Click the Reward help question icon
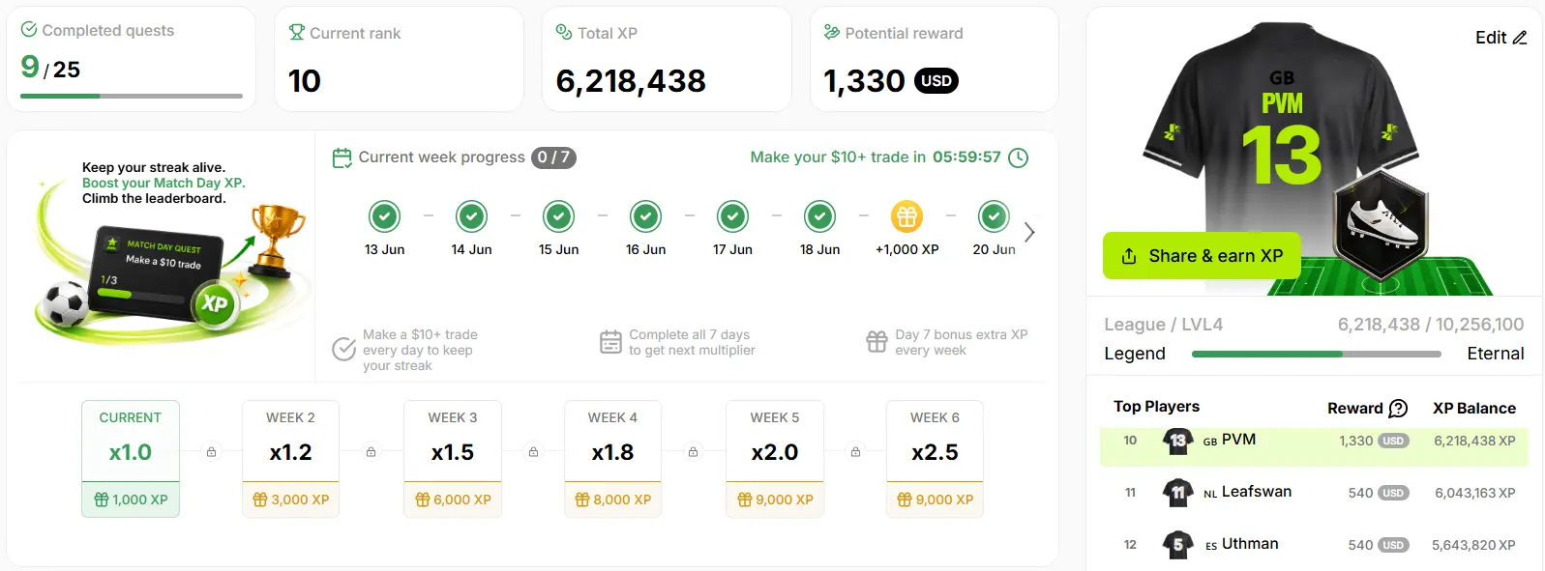The height and width of the screenshot is (571, 1545). coord(1398,409)
